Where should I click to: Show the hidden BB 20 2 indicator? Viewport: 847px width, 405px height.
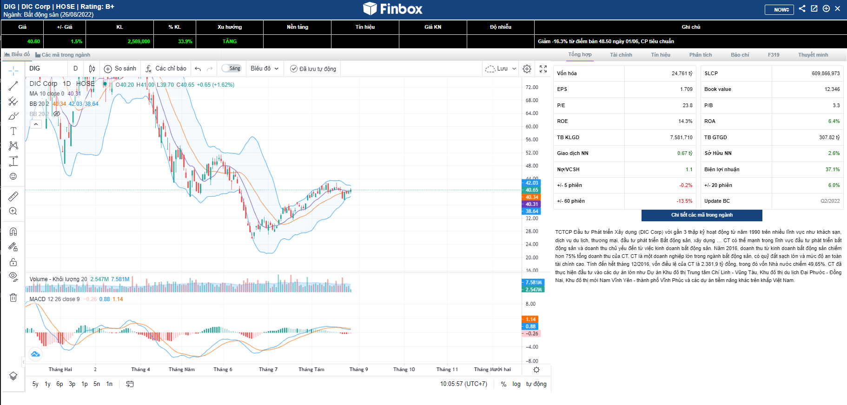pyautogui.click(x=57, y=114)
